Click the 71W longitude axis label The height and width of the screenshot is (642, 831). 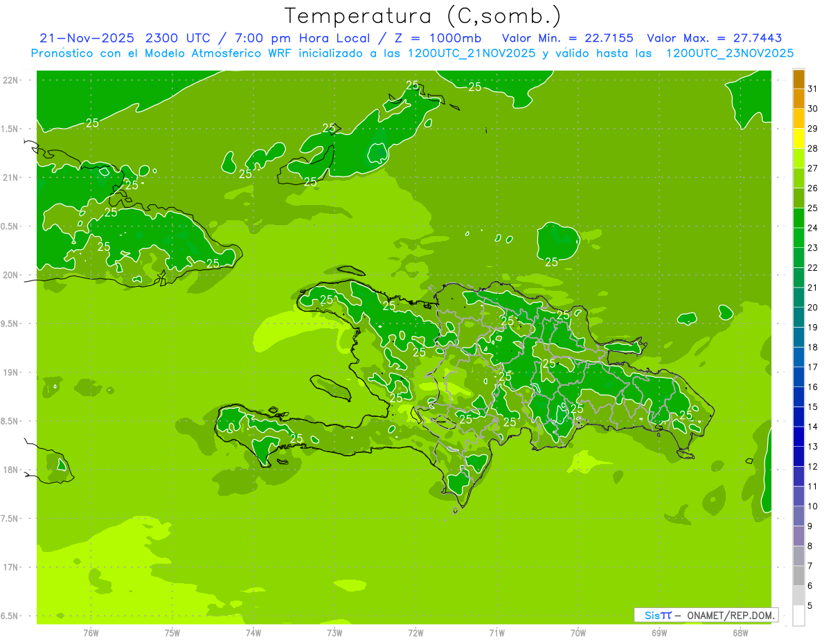click(497, 633)
